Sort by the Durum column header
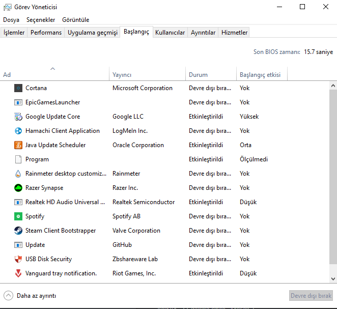This screenshot has height=309, width=337. click(x=211, y=74)
